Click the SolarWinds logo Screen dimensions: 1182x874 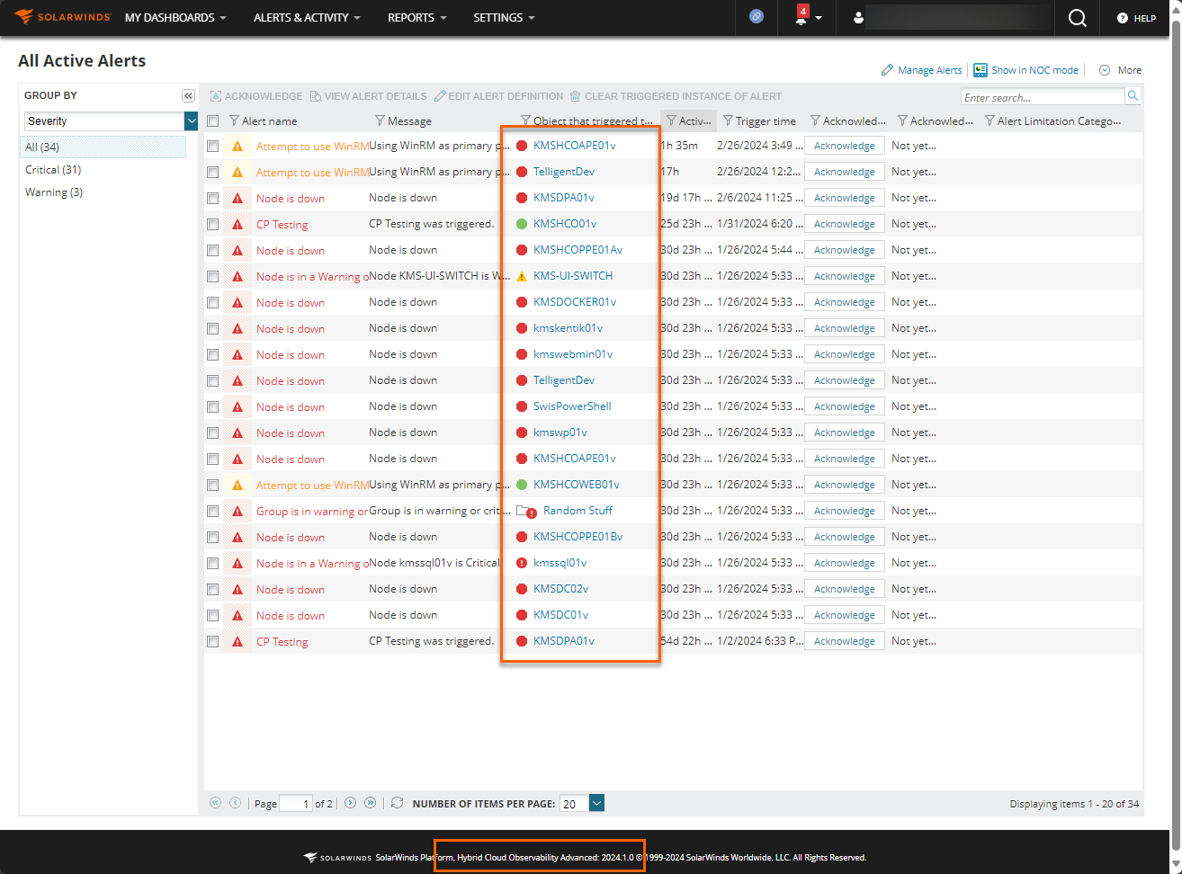[62, 17]
